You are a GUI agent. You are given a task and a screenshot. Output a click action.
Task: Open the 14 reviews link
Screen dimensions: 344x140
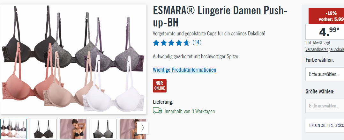[197, 42]
